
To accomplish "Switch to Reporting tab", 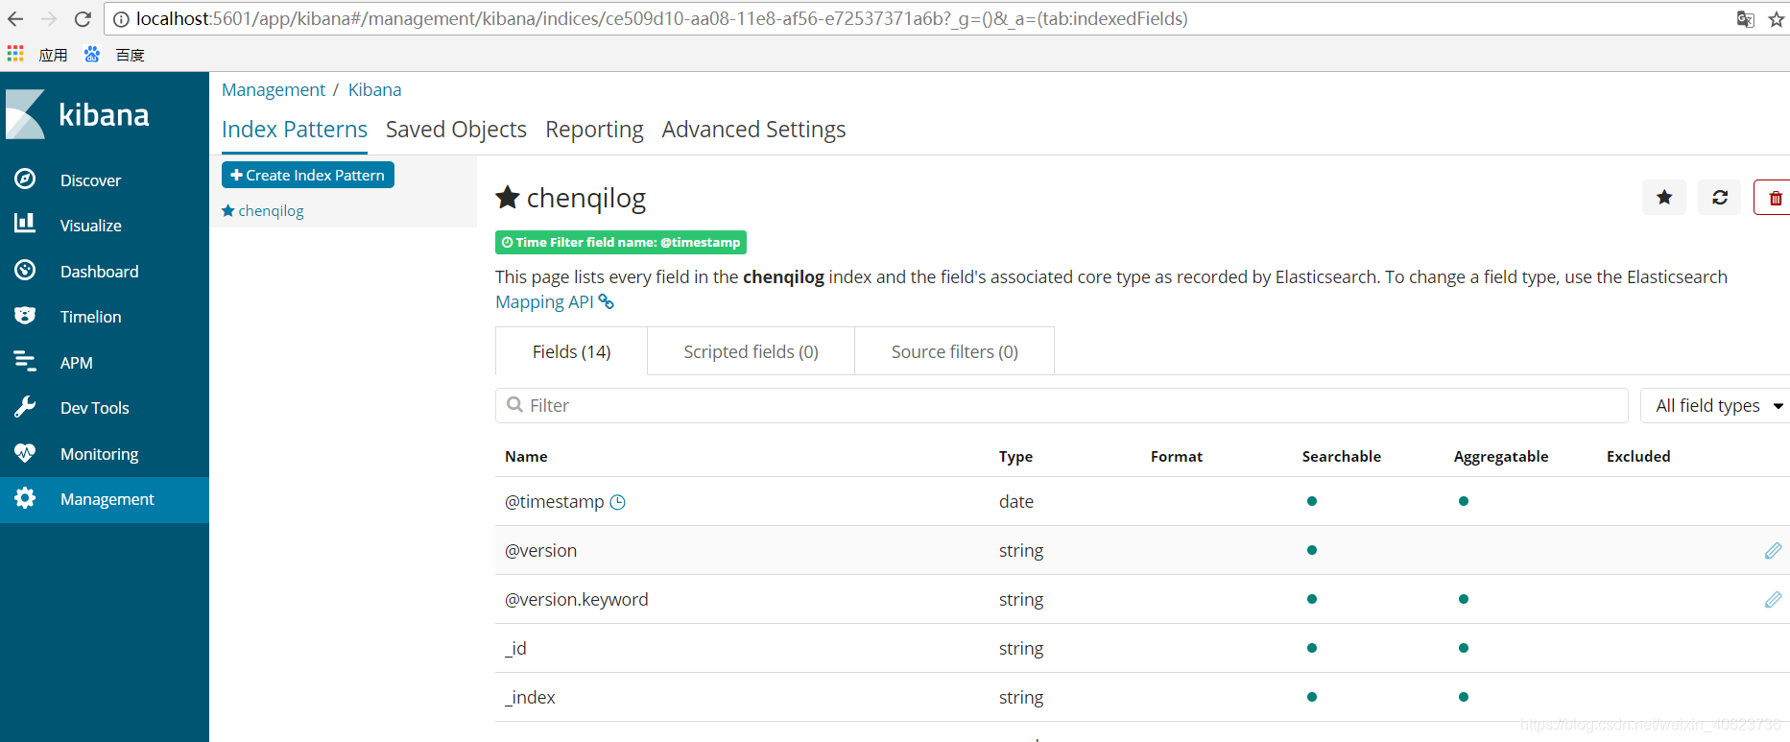I will tap(594, 130).
